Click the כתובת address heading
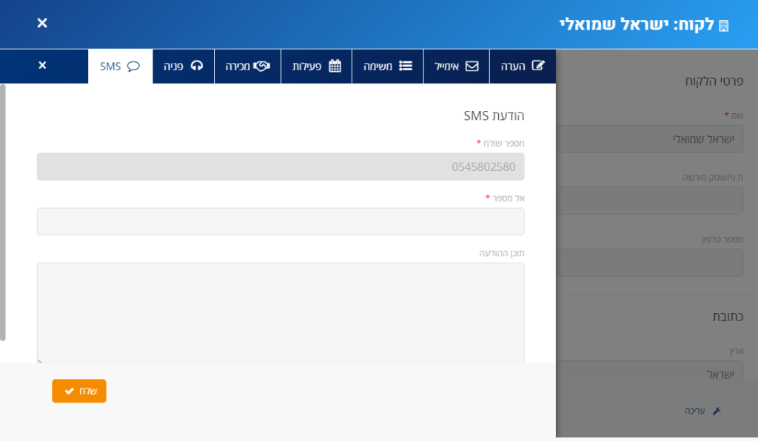The height and width of the screenshot is (441, 758). [728, 317]
